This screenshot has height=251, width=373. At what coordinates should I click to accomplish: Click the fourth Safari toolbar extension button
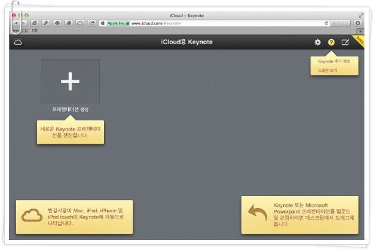point(58,23)
